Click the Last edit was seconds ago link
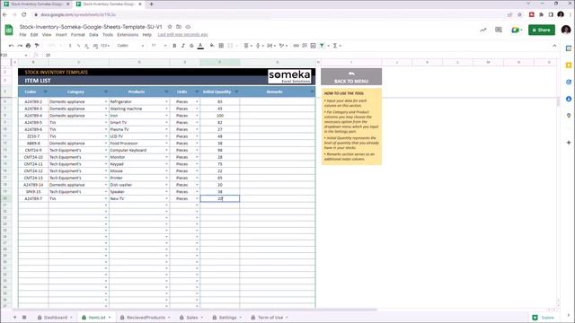 (182, 35)
